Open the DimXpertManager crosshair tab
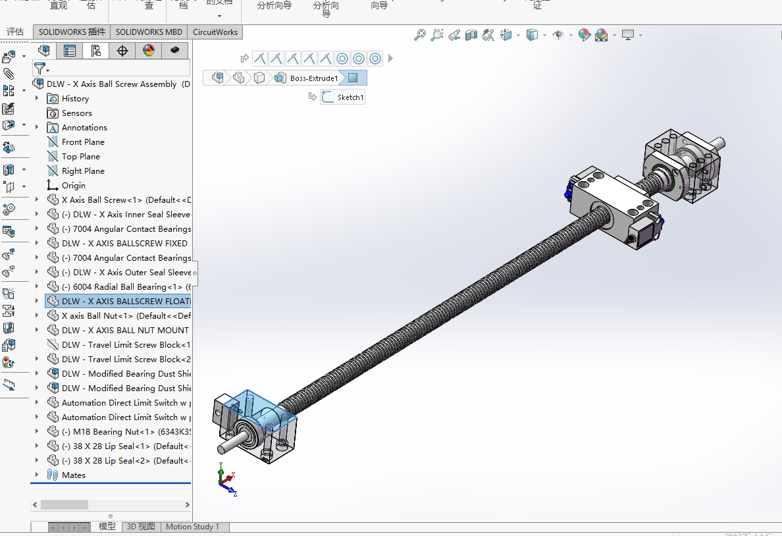 122,51
